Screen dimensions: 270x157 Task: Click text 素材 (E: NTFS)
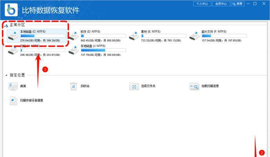pyautogui.click(x=150, y=31)
